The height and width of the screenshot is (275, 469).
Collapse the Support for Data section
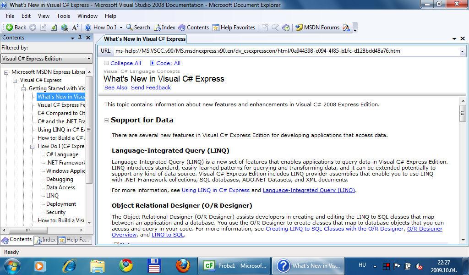[x=106, y=120]
